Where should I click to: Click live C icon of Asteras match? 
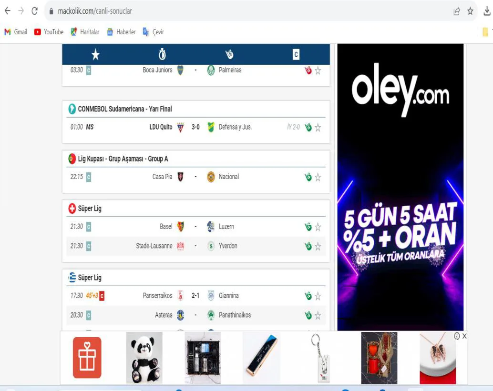(89, 315)
